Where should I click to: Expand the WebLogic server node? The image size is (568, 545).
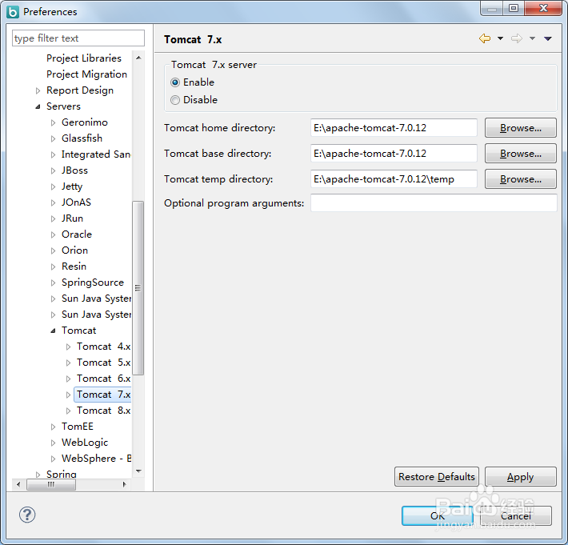(54, 443)
